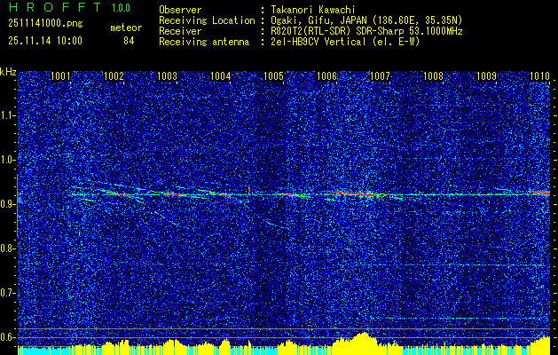This screenshot has height=355, width=558.
Task: Click the R820T2(RTL-SDR) SDR-Sharp receiver text
Action: click(365, 31)
